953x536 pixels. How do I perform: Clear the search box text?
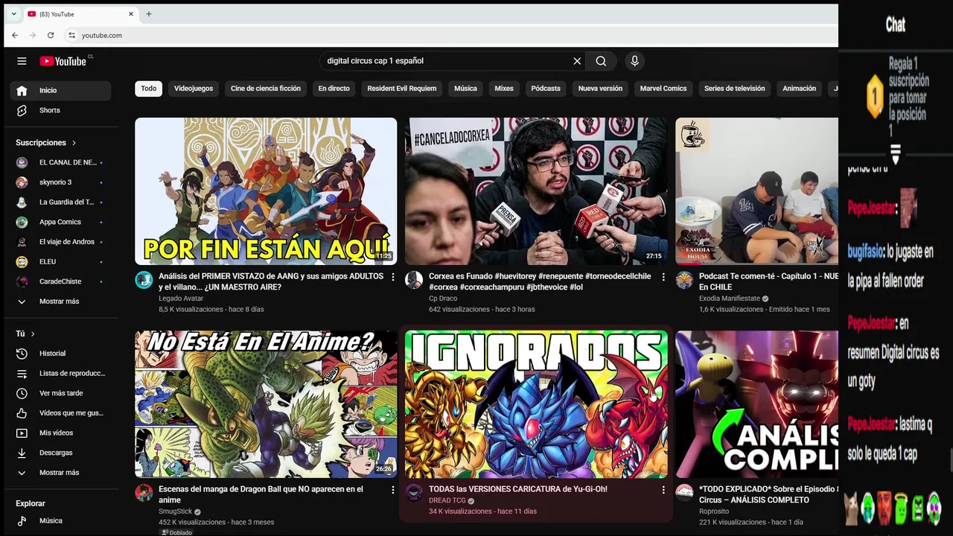(x=577, y=61)
